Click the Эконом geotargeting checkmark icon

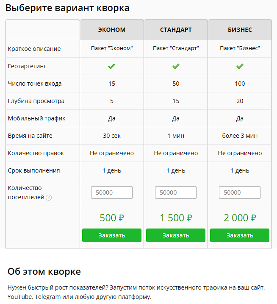click(x=112, y=66)
